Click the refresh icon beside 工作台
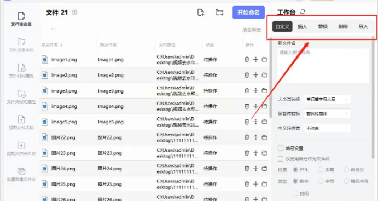 click(303, 12)
